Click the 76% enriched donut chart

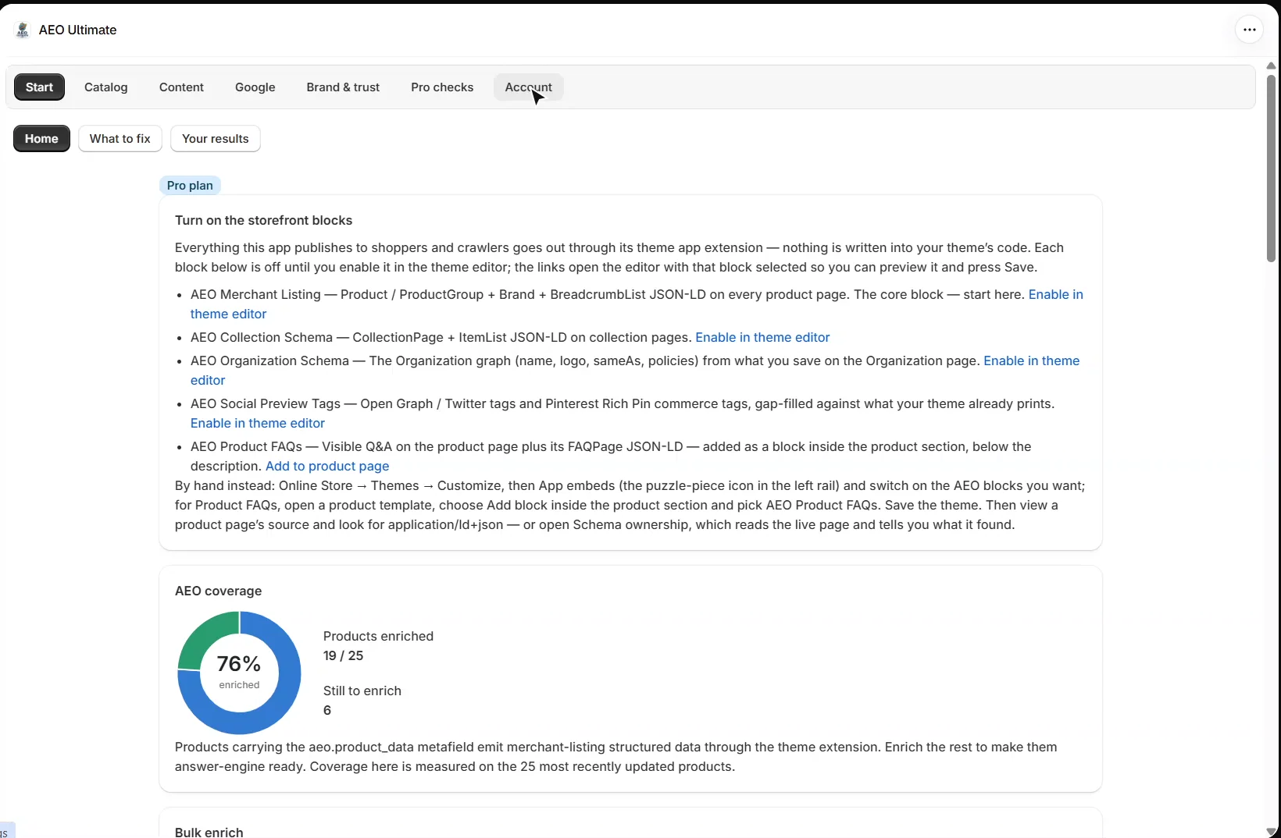coord(239,673)
